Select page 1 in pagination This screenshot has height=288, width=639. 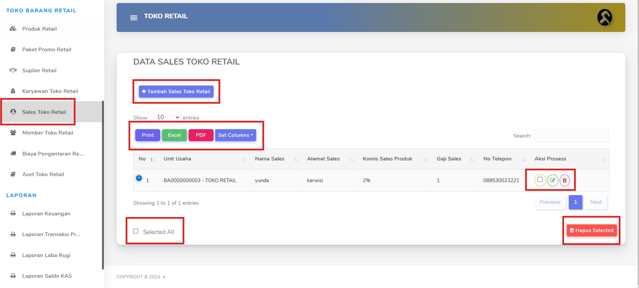point(575,202)
